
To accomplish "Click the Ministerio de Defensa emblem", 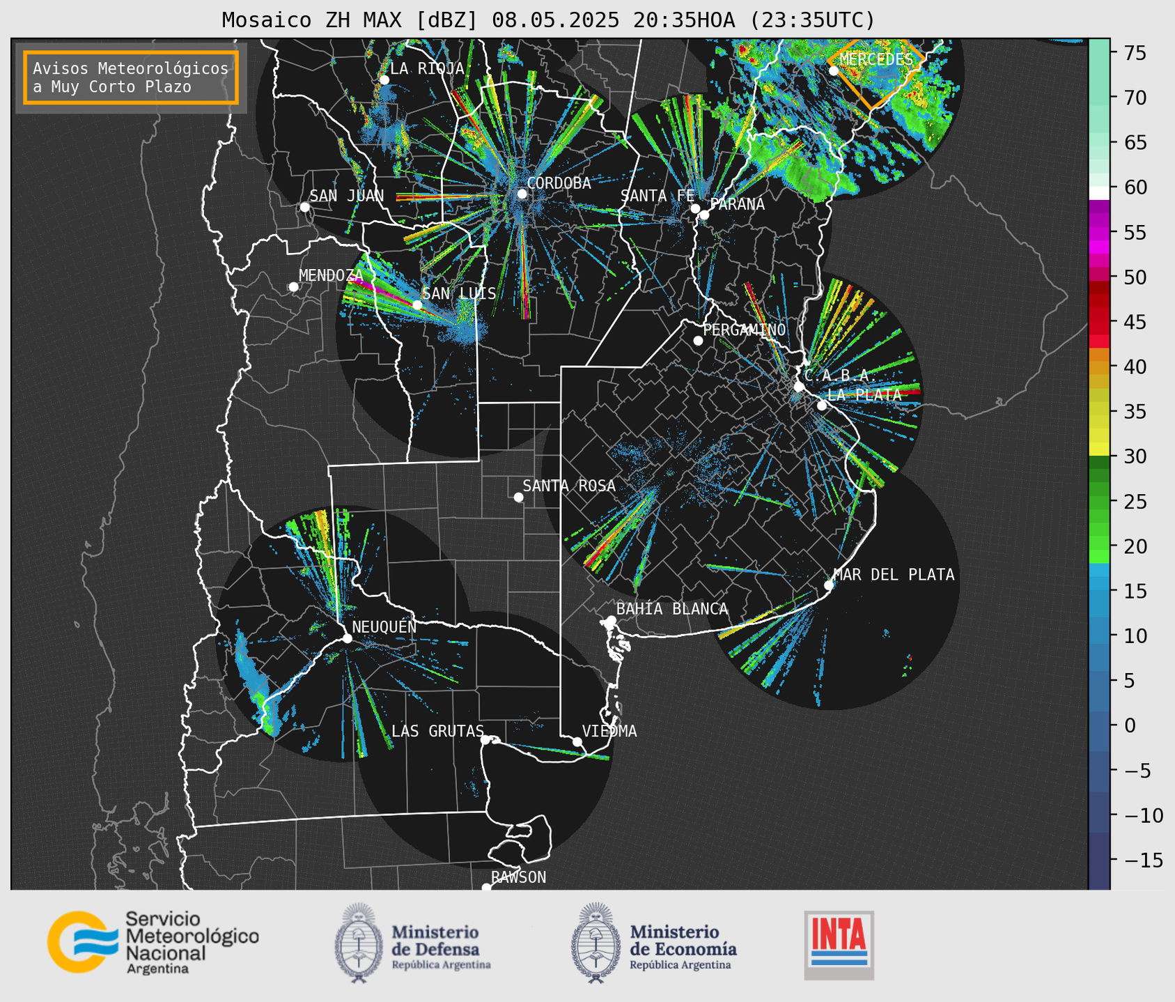I will coord(359,943).
